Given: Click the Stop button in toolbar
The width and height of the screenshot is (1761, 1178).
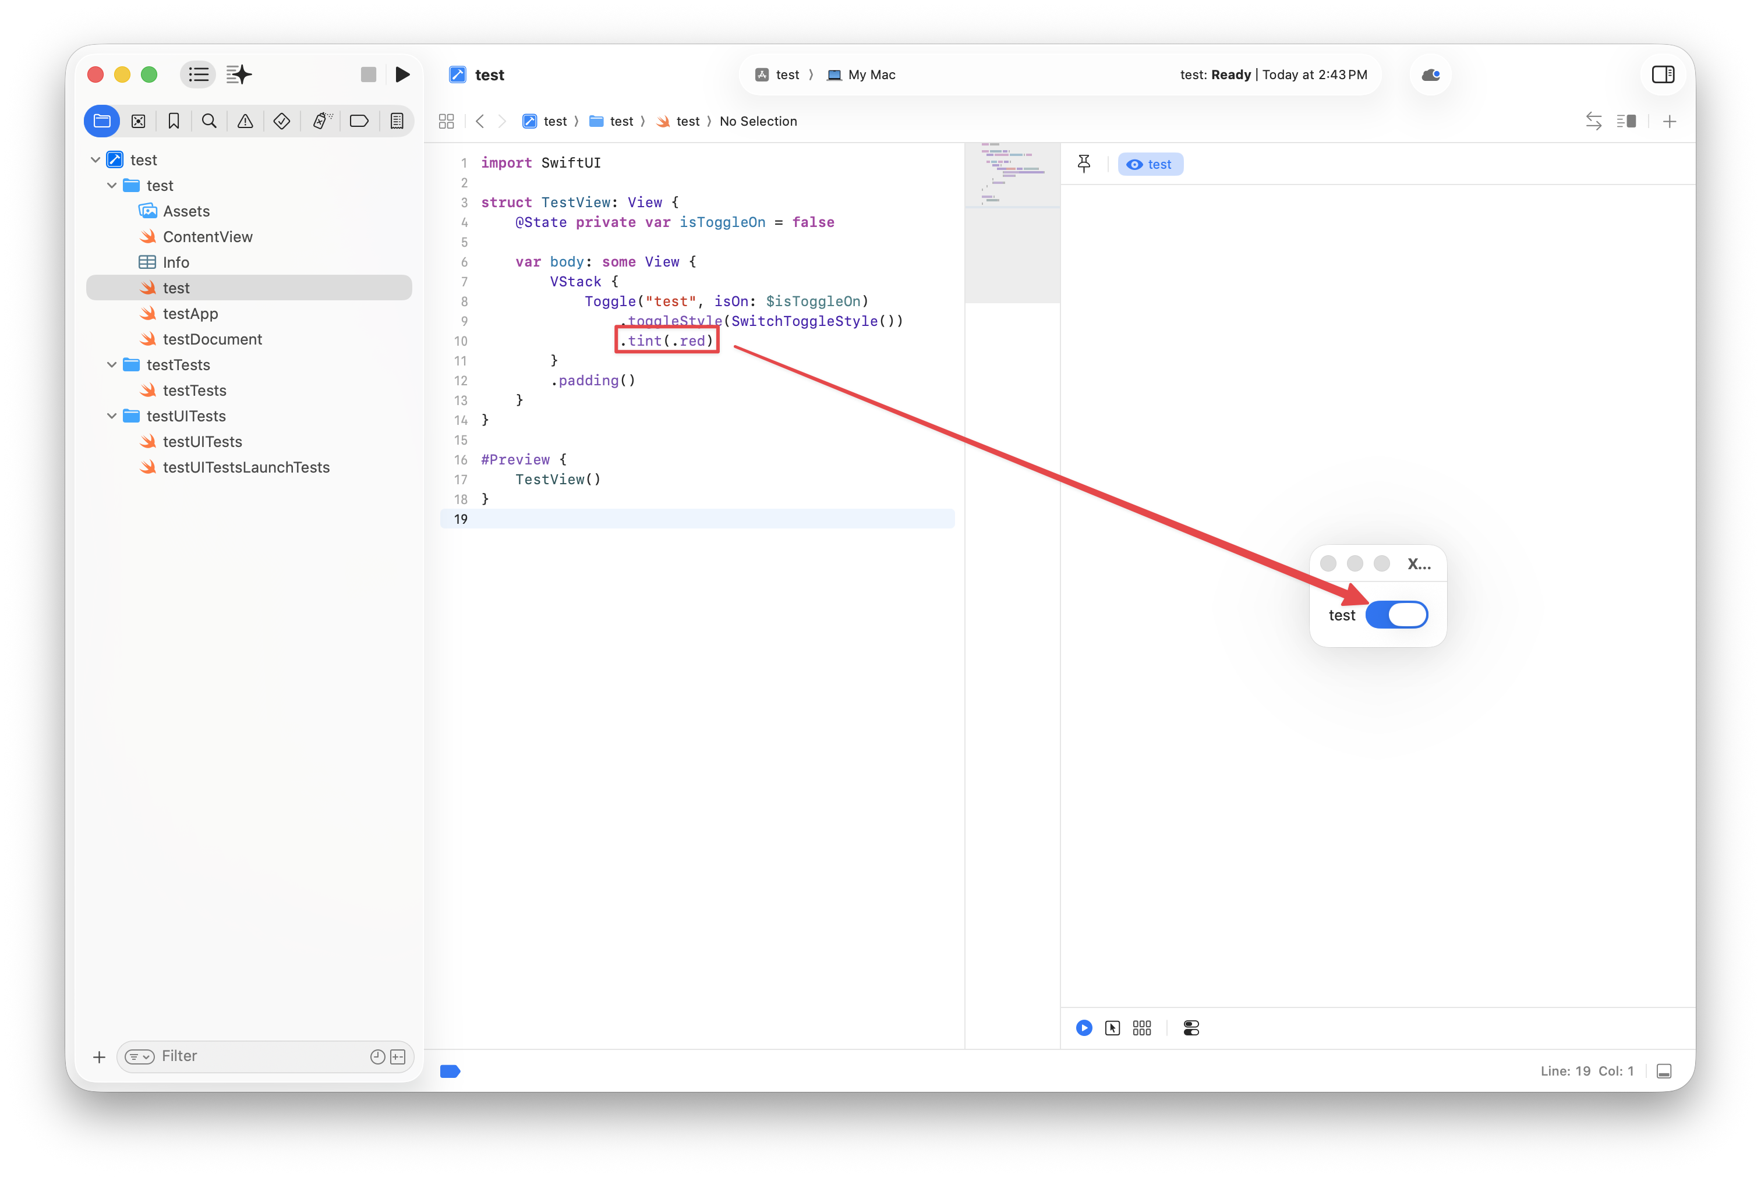Looking at the screenshot, I should pos(368,74).
